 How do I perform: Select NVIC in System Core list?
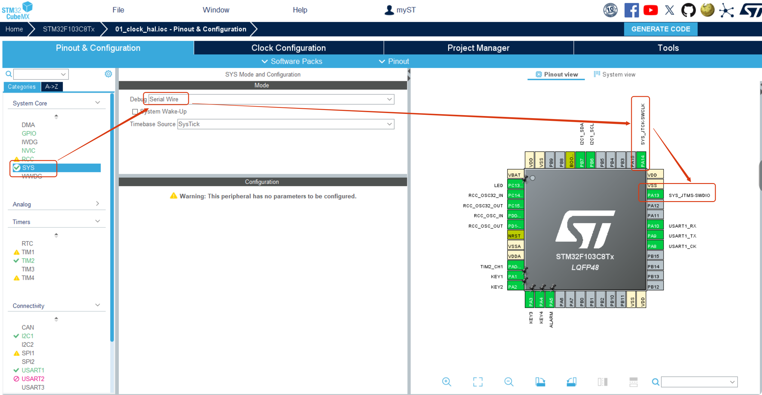click(x=29, y=150)
